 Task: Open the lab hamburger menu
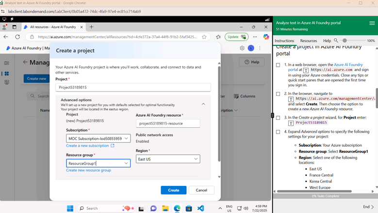pos(372,23)
